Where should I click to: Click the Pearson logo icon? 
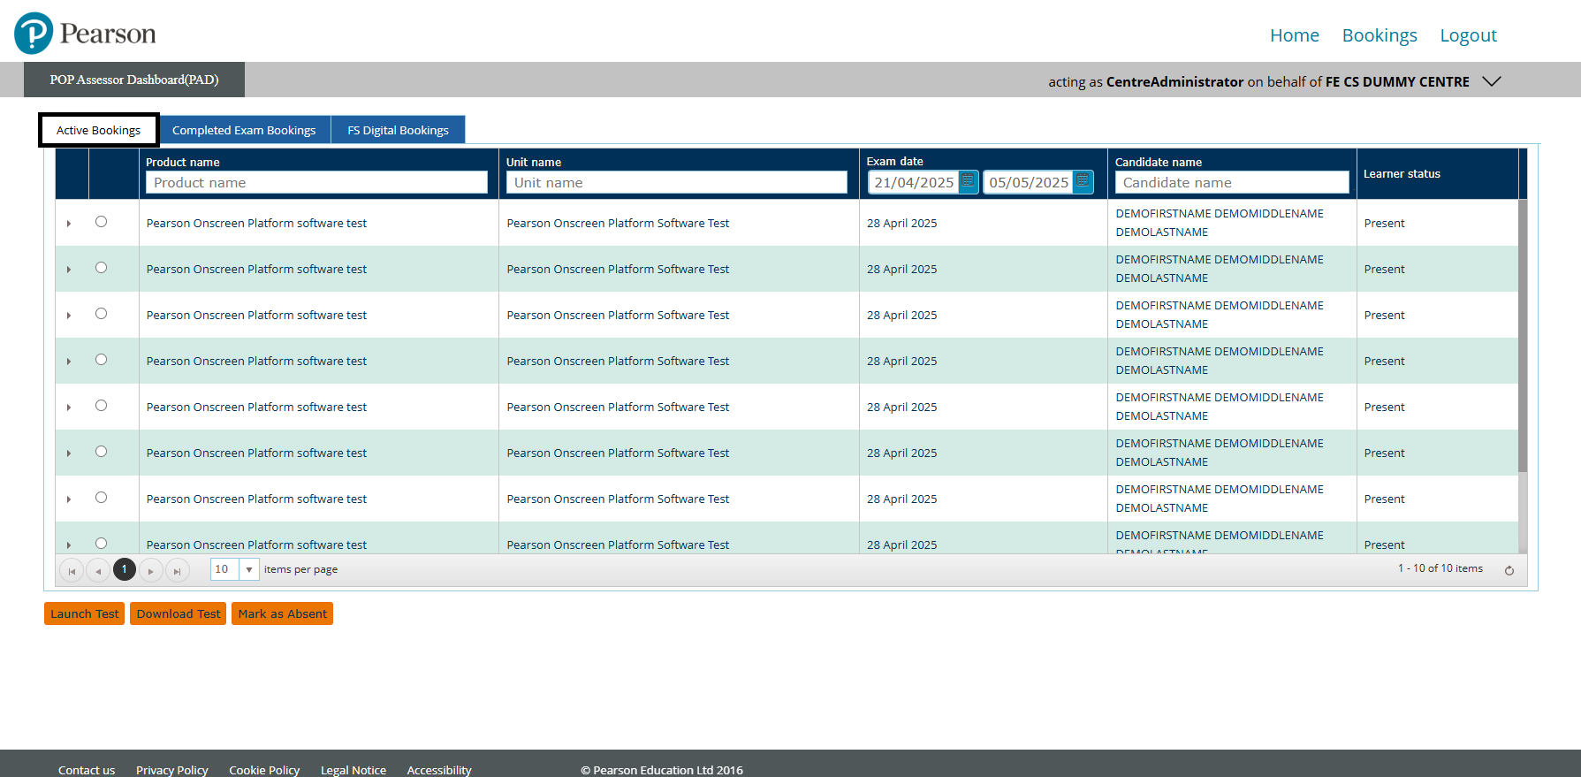pyautogui.click(x=34, y=34)
